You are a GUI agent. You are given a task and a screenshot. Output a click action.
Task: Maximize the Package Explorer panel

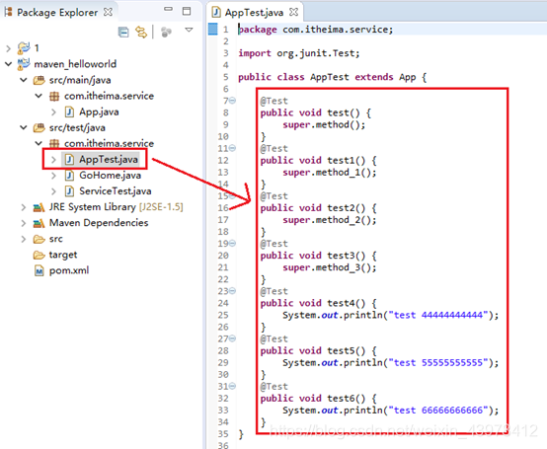point(187,11)
